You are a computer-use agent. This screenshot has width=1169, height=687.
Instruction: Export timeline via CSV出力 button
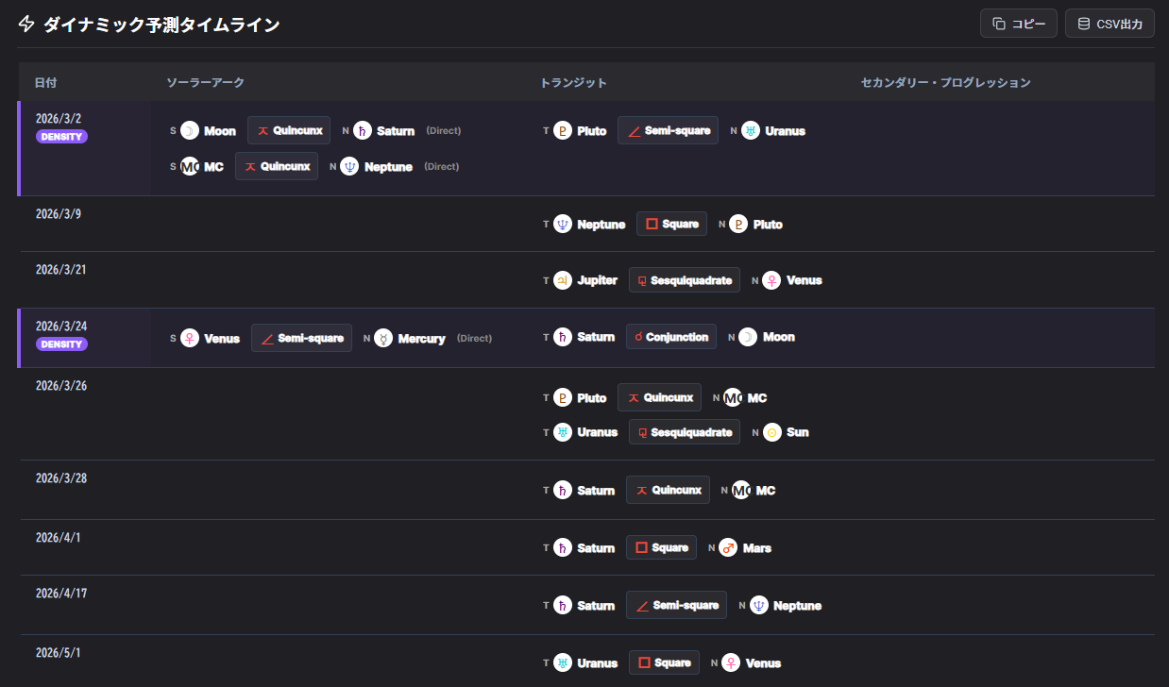pos(1110,24)
